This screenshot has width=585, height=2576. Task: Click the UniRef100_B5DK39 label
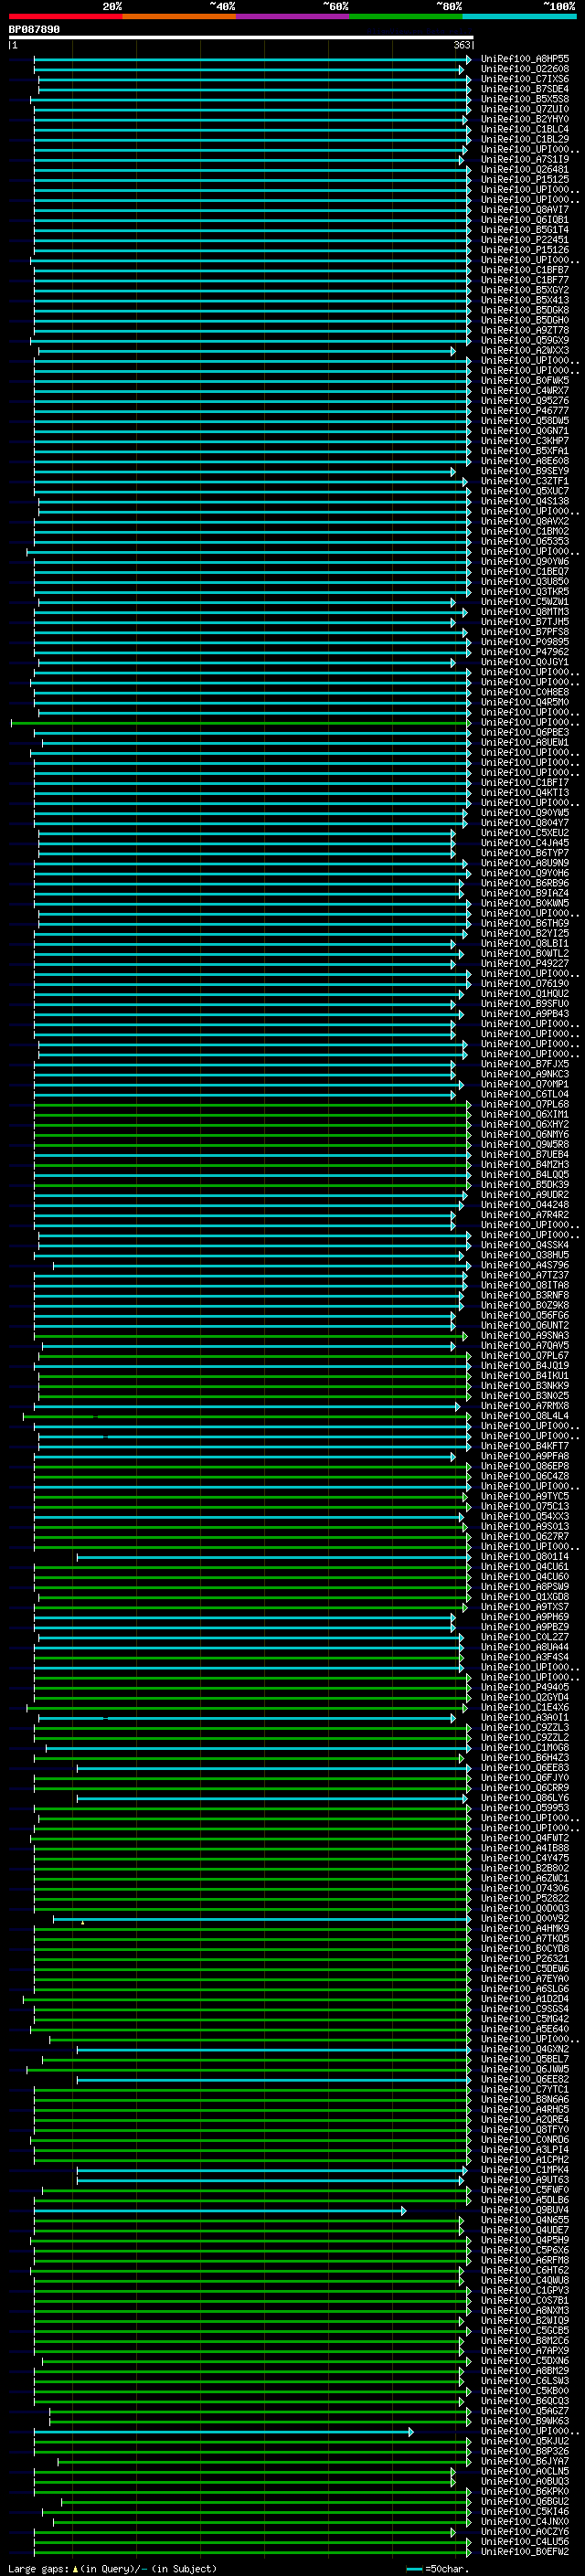click(x=525, y=1184)
